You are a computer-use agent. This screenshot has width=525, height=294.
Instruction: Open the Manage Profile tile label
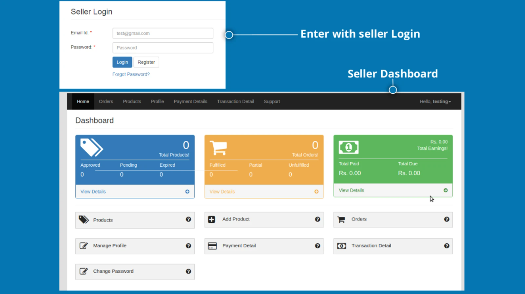click(x=110, y=246)
